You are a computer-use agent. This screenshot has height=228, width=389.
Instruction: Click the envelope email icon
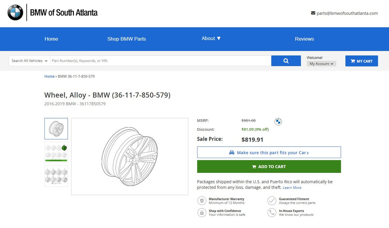tap(313, 13)
